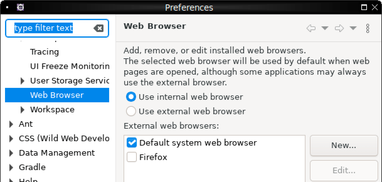This screenshot has height=182, width=382.
Task: Select Use external web browser
Action: pyautogui.click(x=131, y=111)
